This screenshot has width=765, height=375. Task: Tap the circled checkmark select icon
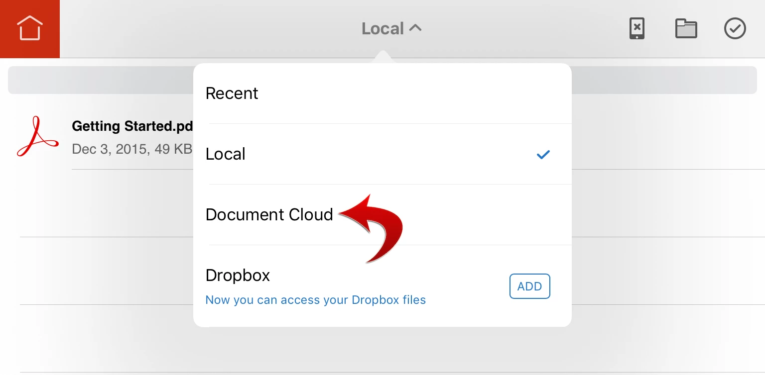735,28
